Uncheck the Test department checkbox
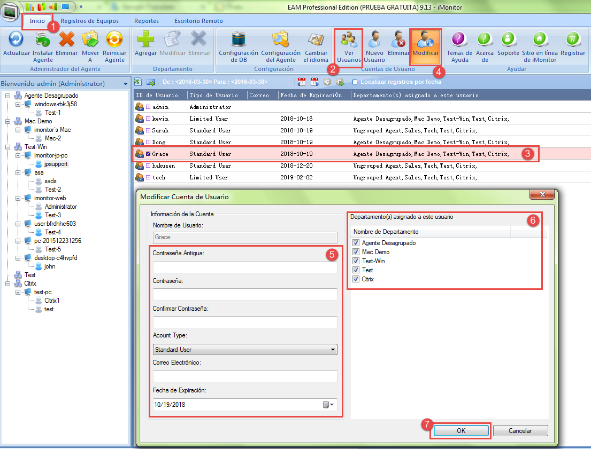 point(356,270)
